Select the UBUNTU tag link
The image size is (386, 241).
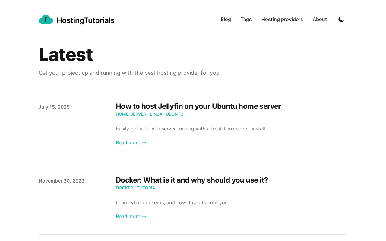tap(175, 114)
